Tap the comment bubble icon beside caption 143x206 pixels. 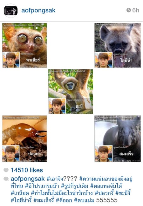coord(6,179)
